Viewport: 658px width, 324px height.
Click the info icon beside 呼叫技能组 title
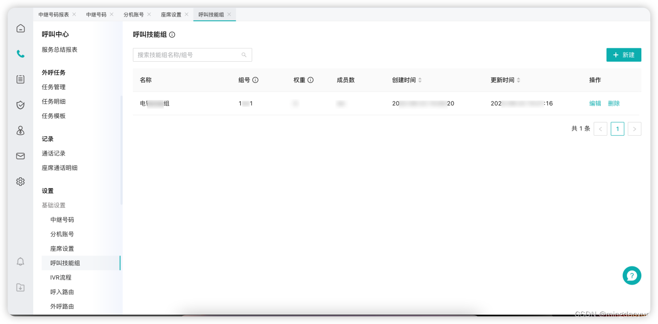pos(172,35)
